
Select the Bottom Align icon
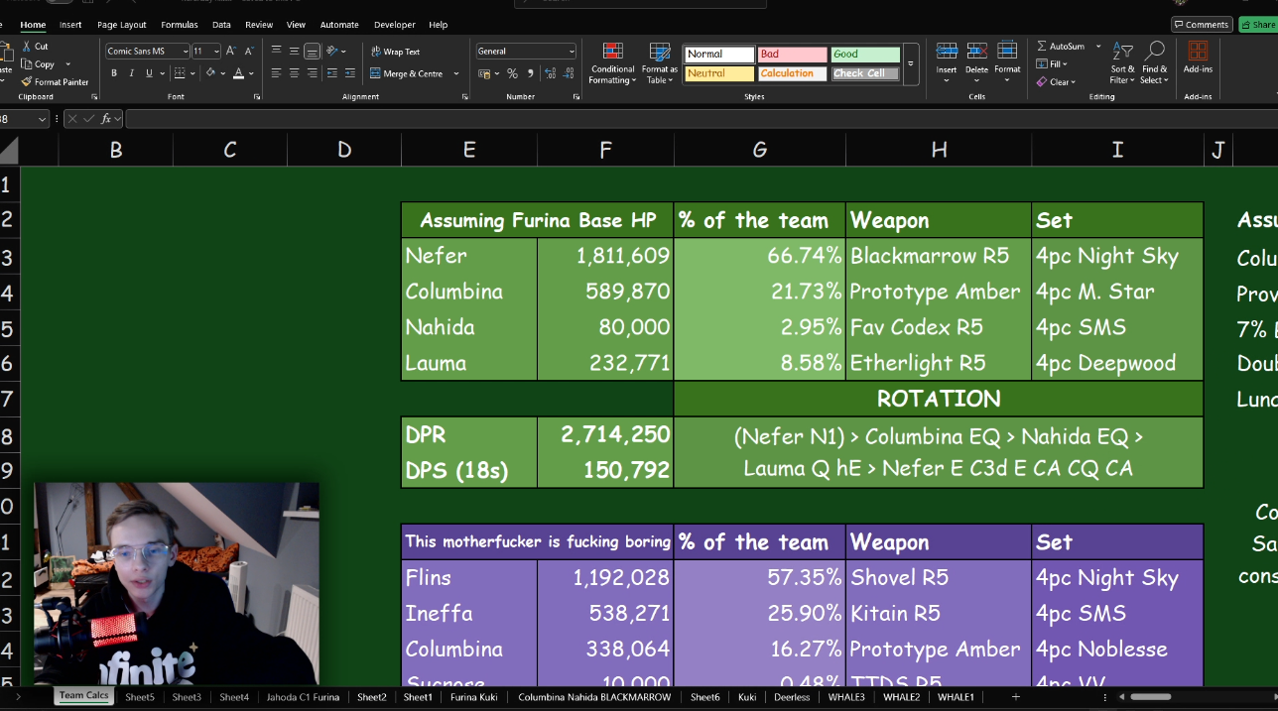coord(312,51)
